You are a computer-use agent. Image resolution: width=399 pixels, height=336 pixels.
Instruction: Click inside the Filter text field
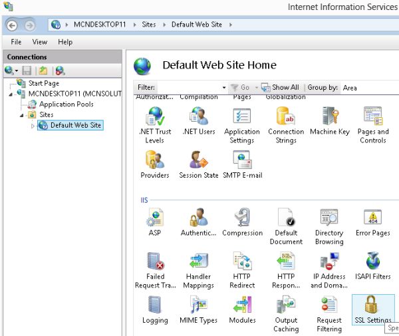coord(189,88)
